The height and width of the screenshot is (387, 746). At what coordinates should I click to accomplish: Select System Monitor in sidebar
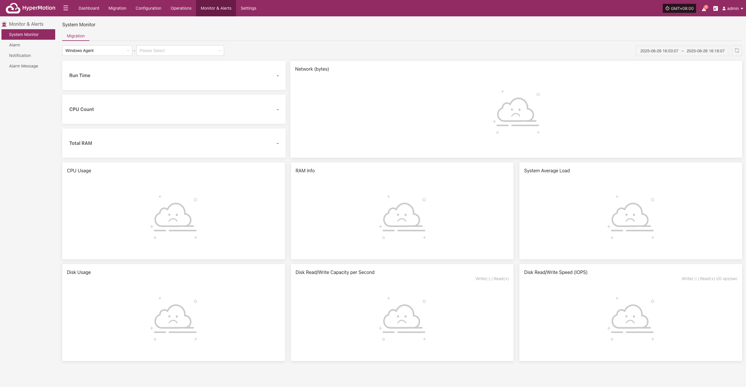[28, 34]
